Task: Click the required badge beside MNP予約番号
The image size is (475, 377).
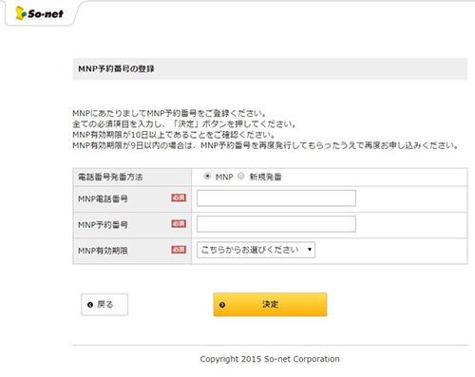Action: point(179,224)
